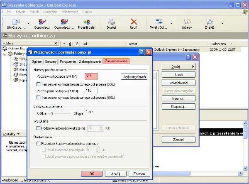Screen dimensions: 249x184
Task: Switch to the Serwery tab
Action: 51,61
